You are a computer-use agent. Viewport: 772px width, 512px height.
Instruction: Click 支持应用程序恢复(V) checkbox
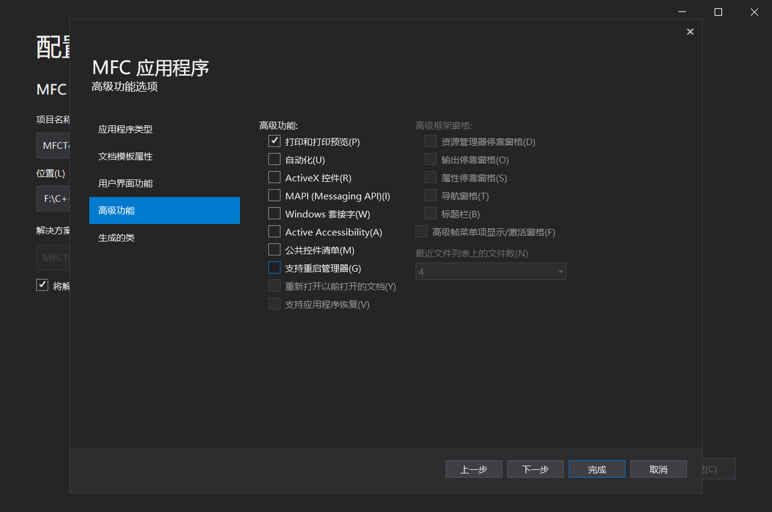coord(274,304)
